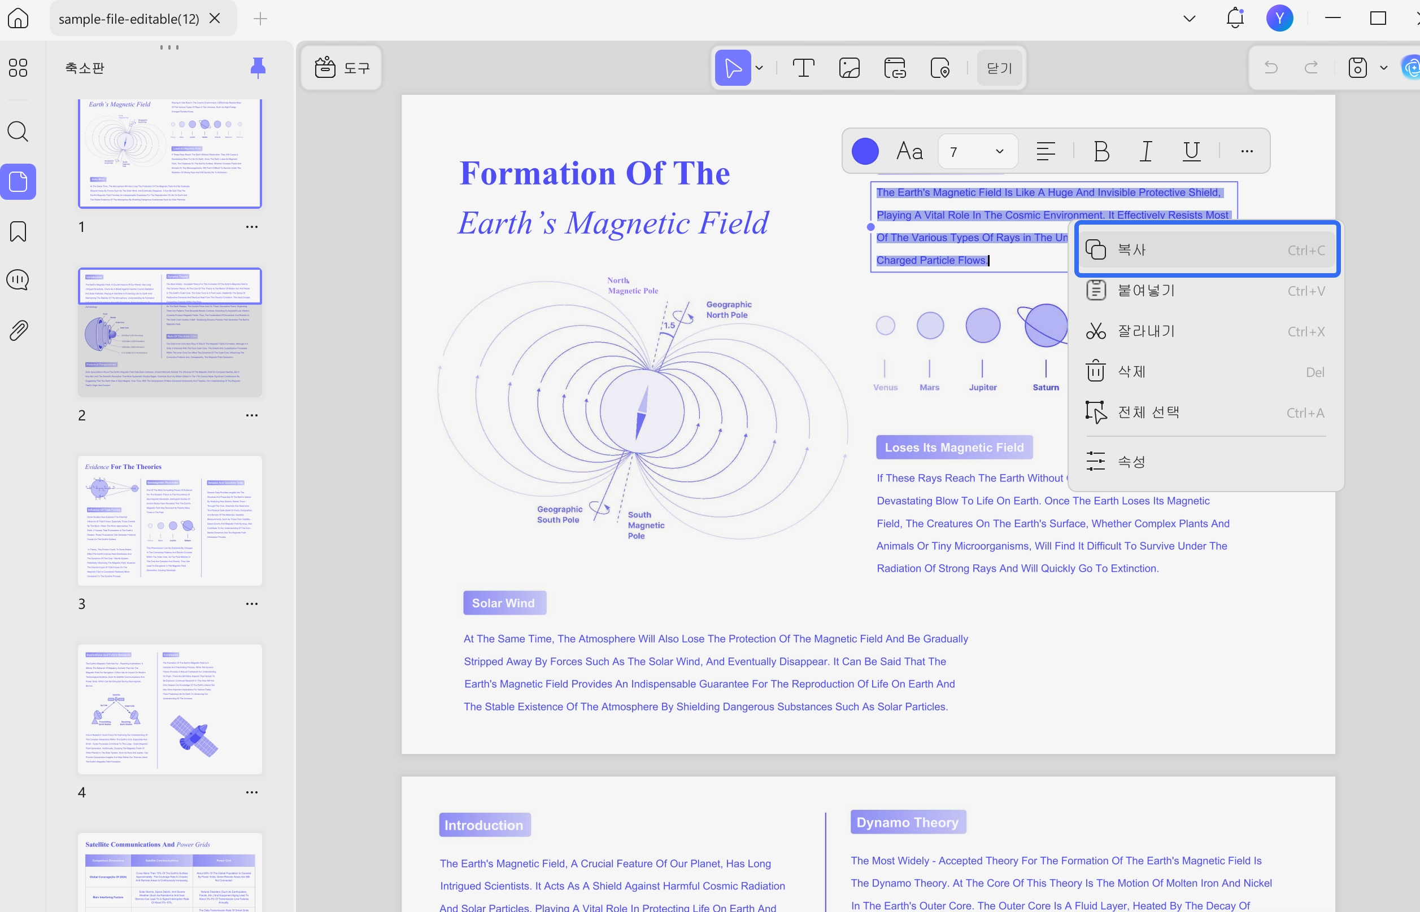Click the Loses Its Magnetic Field heading
Image resolution: width=1420 pixels, height=912 pixels.
tap(954, 447)
